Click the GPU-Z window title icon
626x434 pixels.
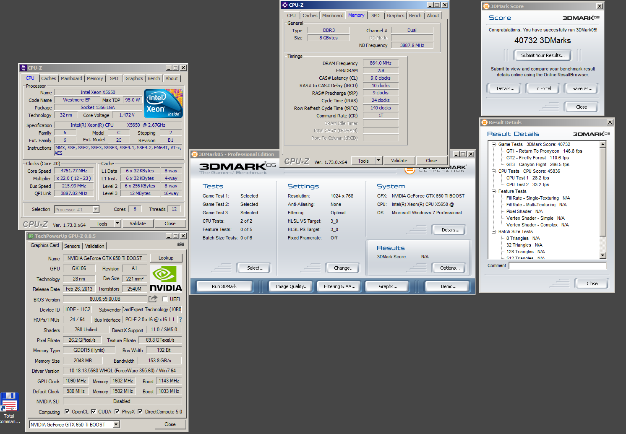pos(30,236)
